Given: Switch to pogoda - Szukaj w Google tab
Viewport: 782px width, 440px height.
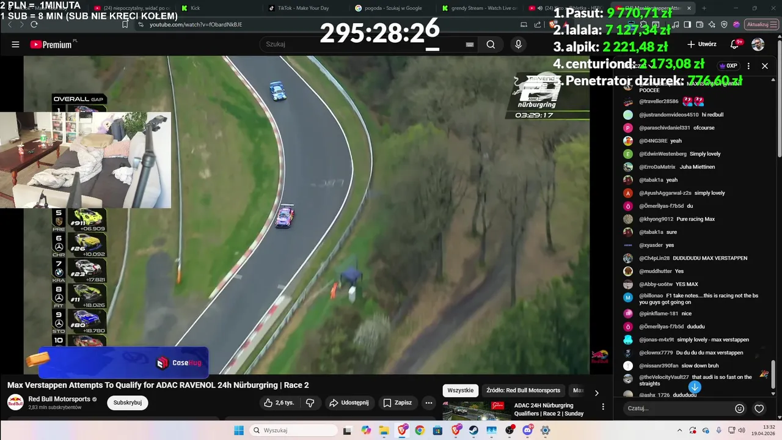Looking at the screenshot, I should 394,8.
